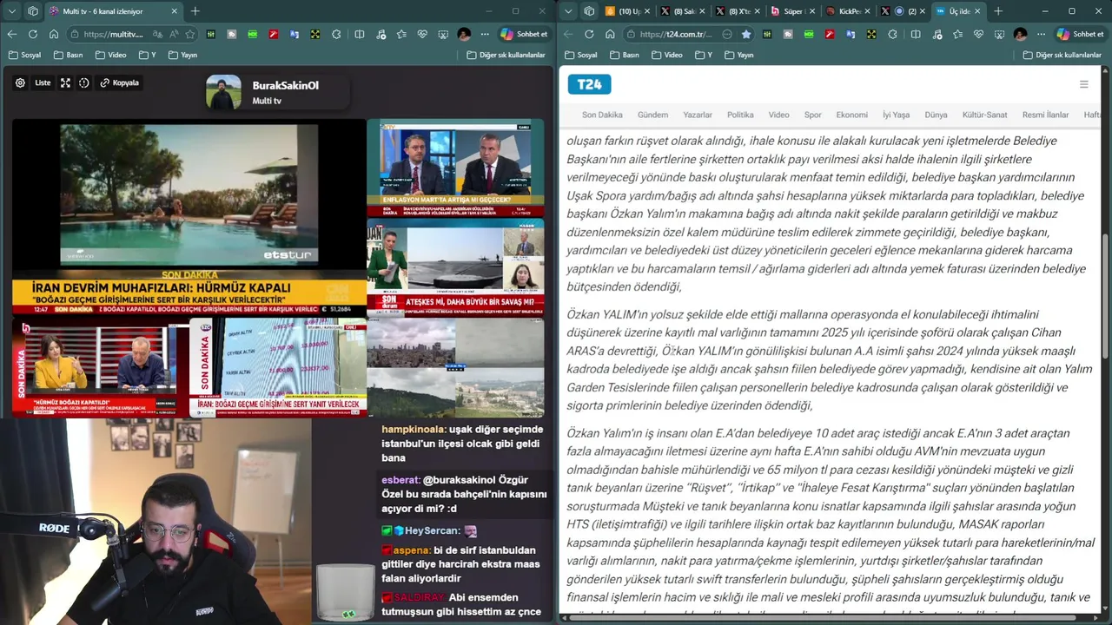Click home icon in Multi tv window
Viewport: 1112px width, 625px height.
pyautogui.click(x=54, y=35)
